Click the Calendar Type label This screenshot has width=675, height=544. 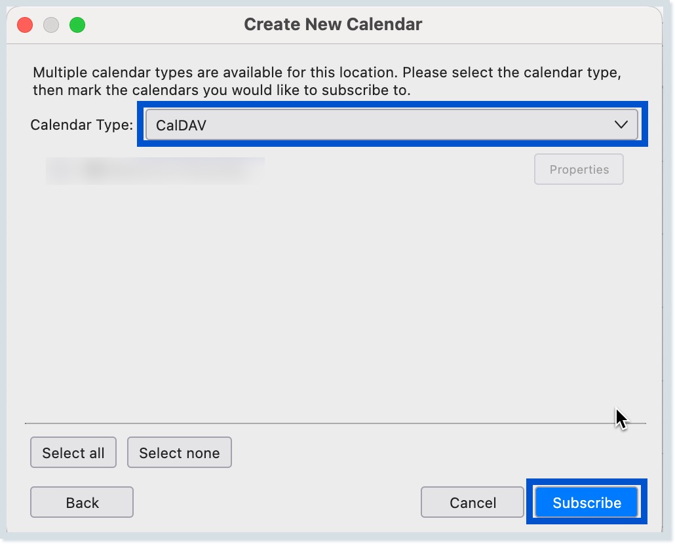click(x=81, y=125)
